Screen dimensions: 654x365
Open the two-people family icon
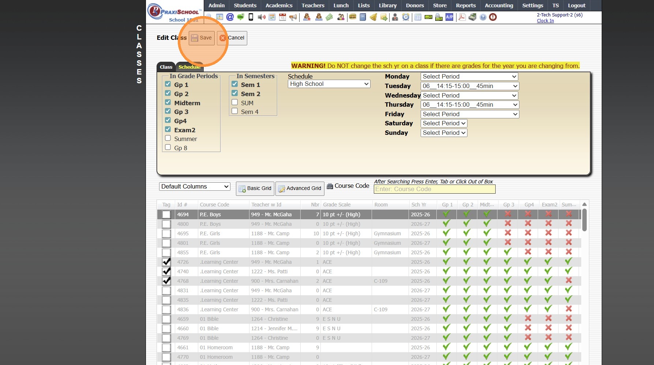tap(341, 17)
